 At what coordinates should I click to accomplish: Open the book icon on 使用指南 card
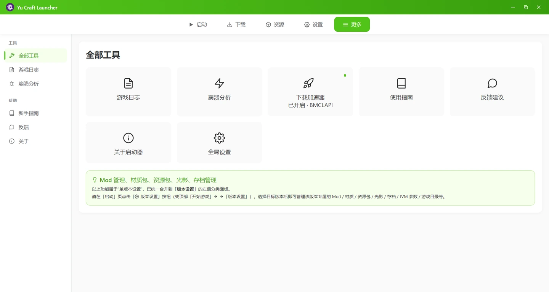[401, 83]
